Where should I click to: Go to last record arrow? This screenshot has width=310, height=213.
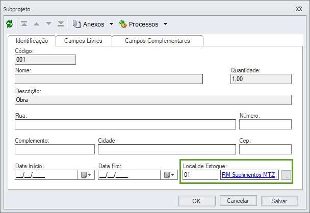(x=61, y=24)
